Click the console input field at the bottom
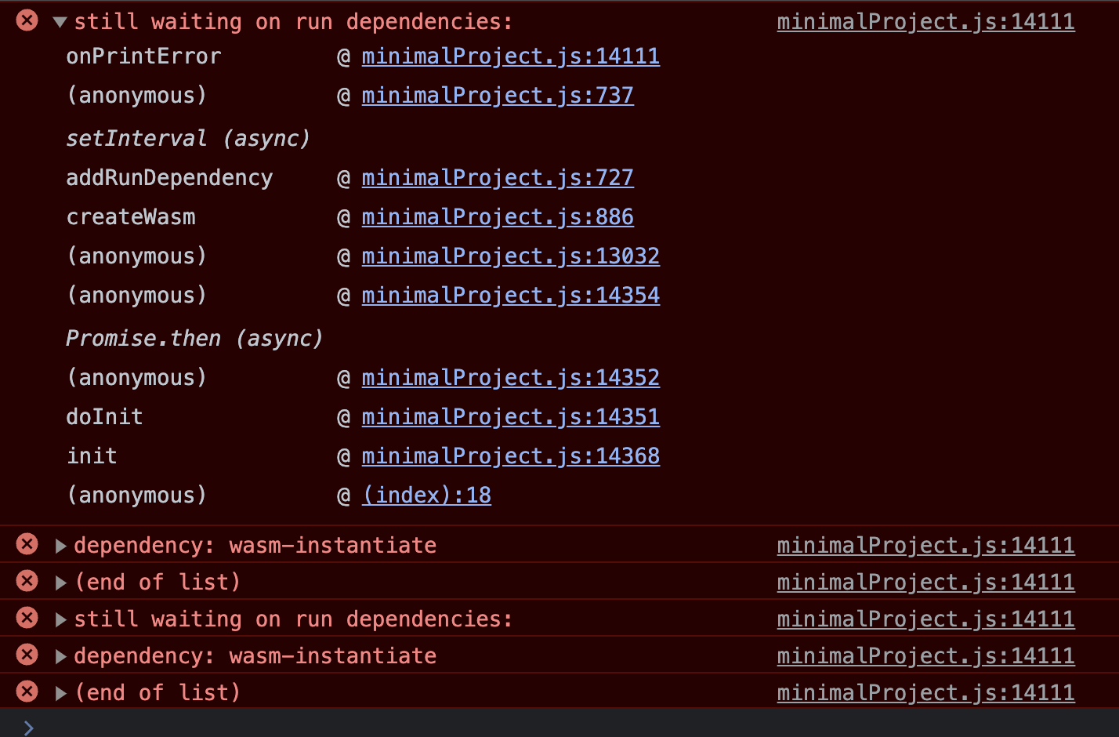 pyautogui.click(x=313, y=726)
